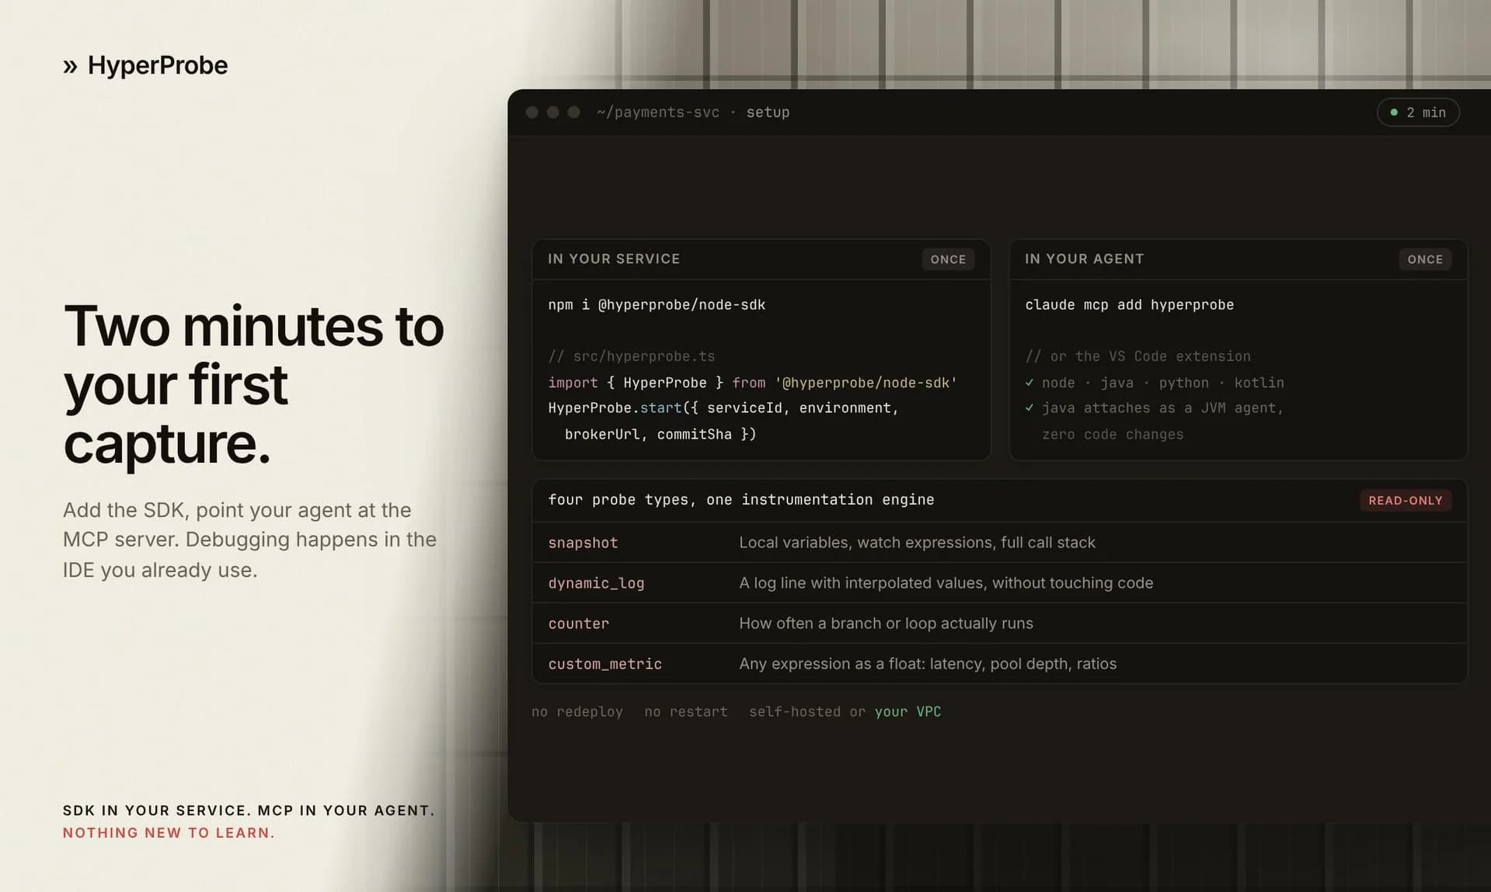Click the "// or the VS Code extension" comment
The width and height of the screenshot is (1491, 892).
(1137, 356)
